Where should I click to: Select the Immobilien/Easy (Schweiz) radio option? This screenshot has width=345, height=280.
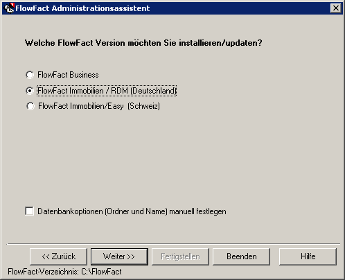pos(30,106)
